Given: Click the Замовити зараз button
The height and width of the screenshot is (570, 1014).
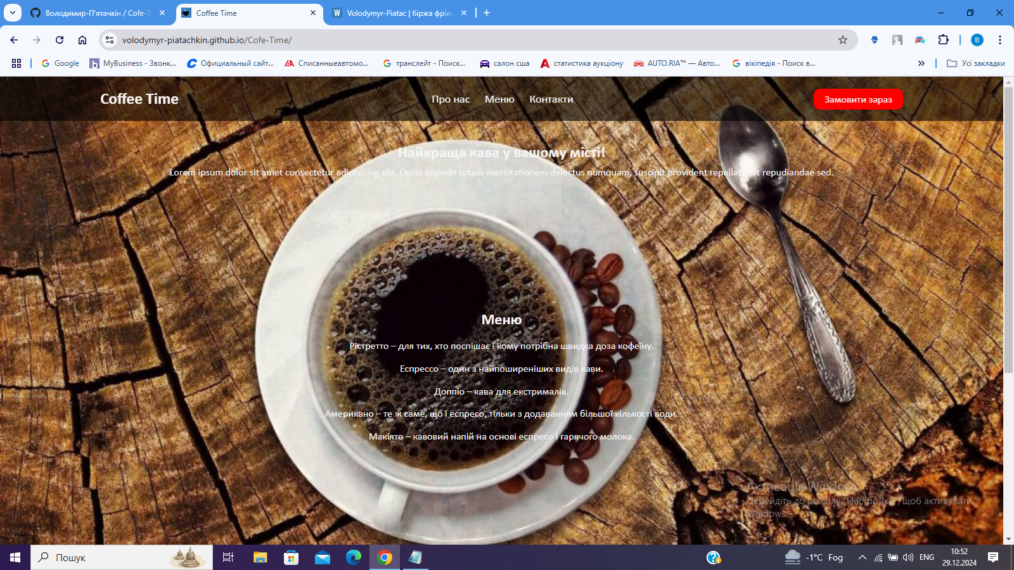Looking at the screenshot, I should tap(858, 99).
